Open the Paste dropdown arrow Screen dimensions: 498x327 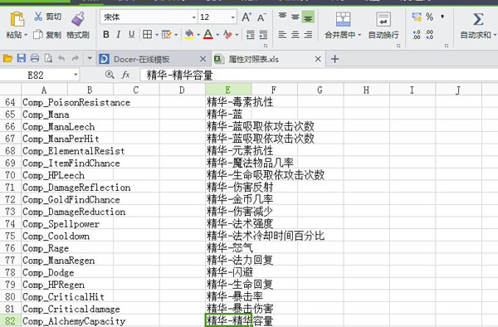click(26, 35)
